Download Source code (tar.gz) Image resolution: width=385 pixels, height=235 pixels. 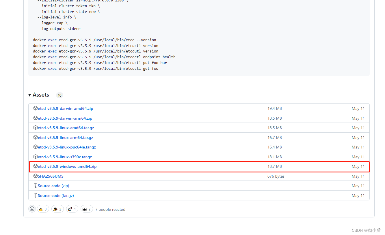tap(56, 195)
